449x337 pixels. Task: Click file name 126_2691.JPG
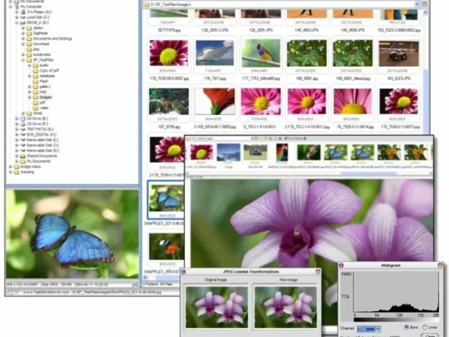click(x=260, y=30)
